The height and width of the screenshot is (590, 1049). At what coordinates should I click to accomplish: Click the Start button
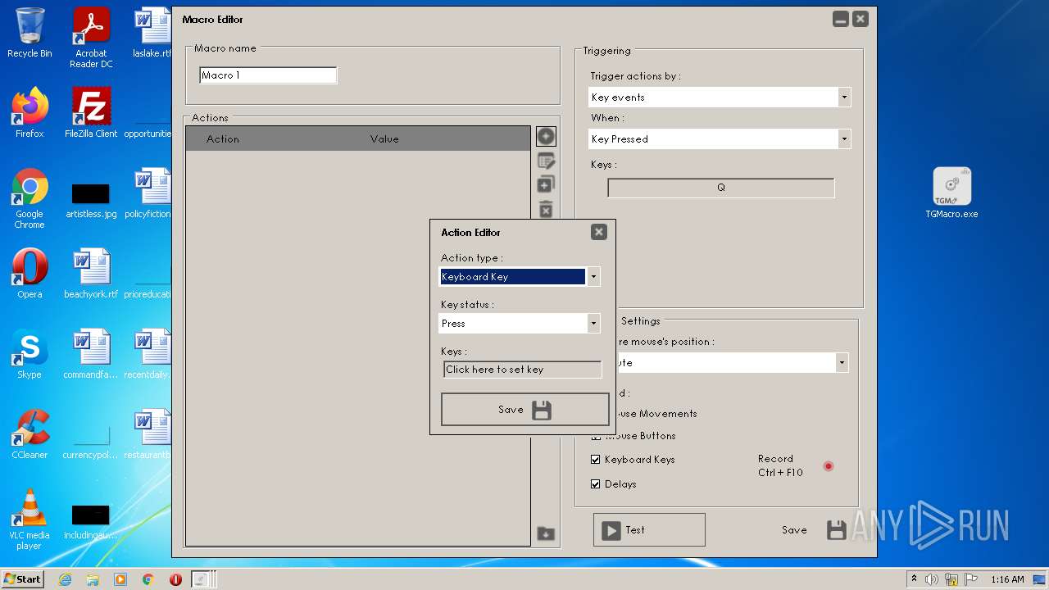coord(23,579)
